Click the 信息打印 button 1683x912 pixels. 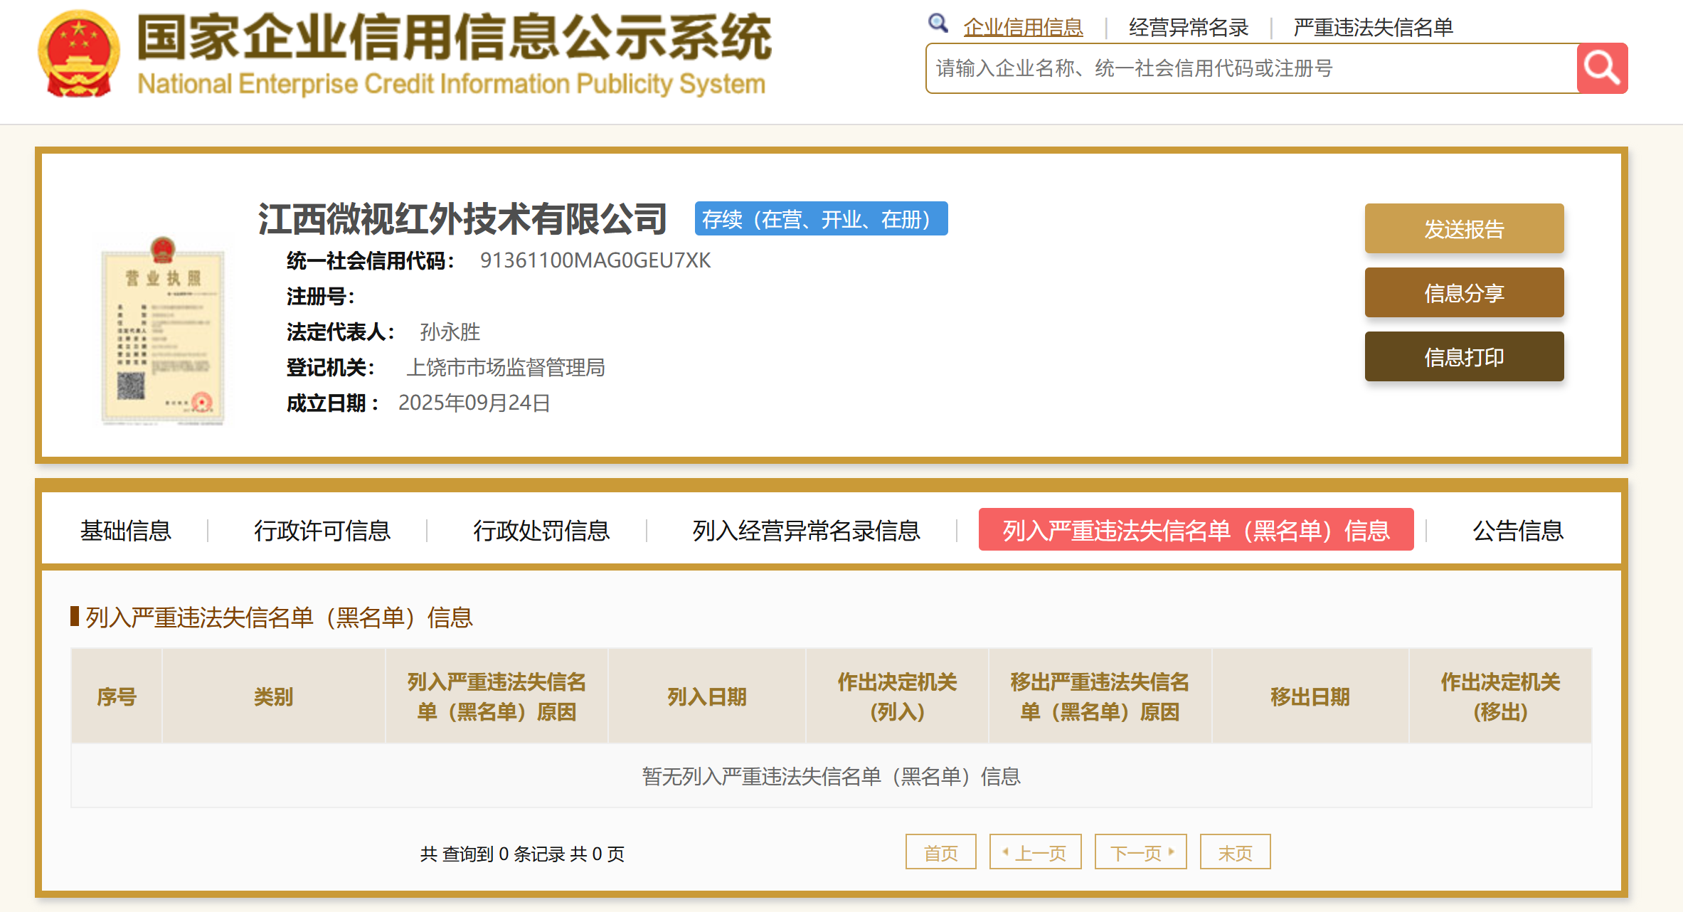[1463, 356]
